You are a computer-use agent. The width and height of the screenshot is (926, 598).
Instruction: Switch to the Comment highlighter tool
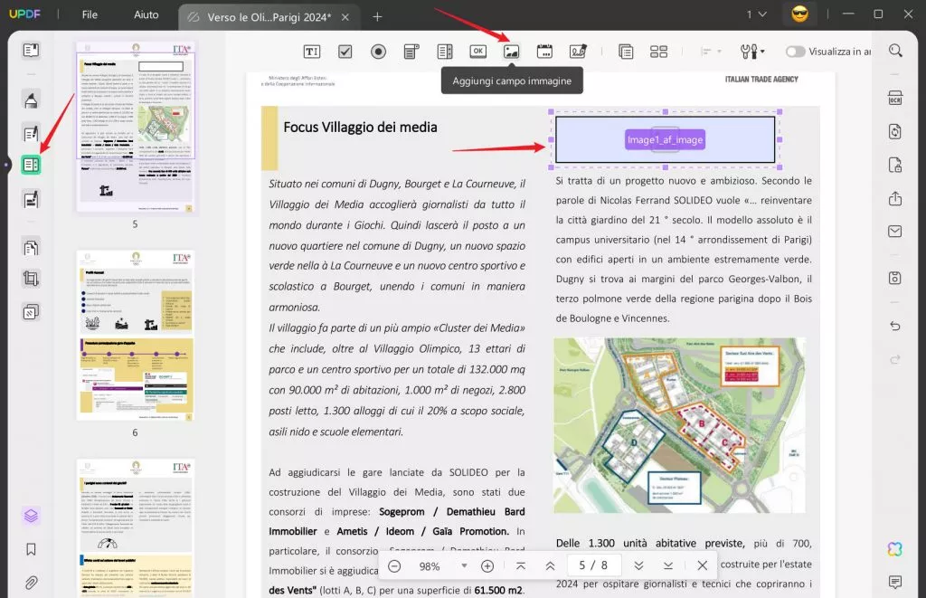31,100
